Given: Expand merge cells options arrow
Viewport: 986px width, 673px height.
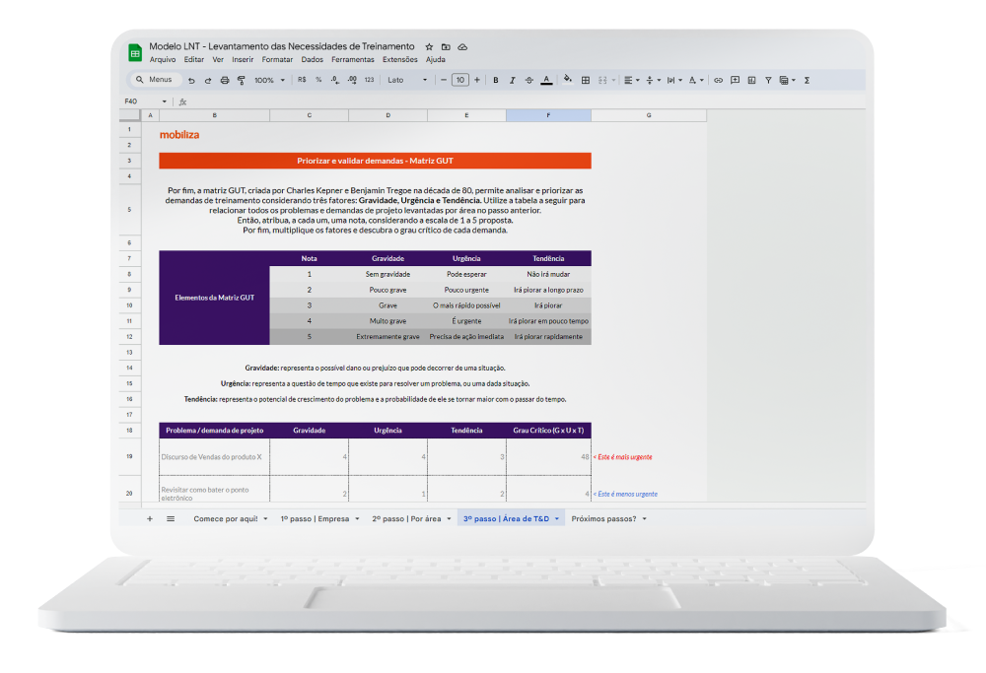Looking at the screenshot, I should point(613,81).
